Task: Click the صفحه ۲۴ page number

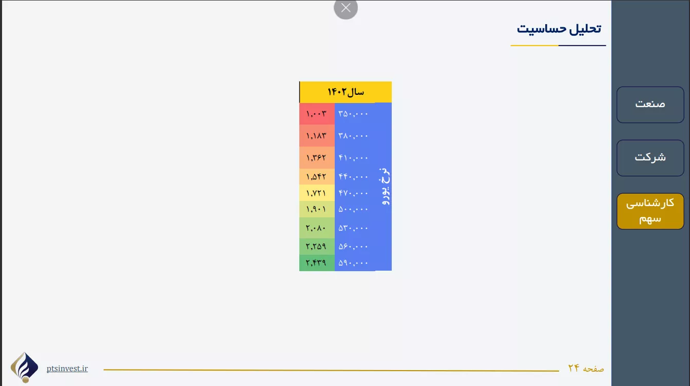Action: tap(586, 369)
